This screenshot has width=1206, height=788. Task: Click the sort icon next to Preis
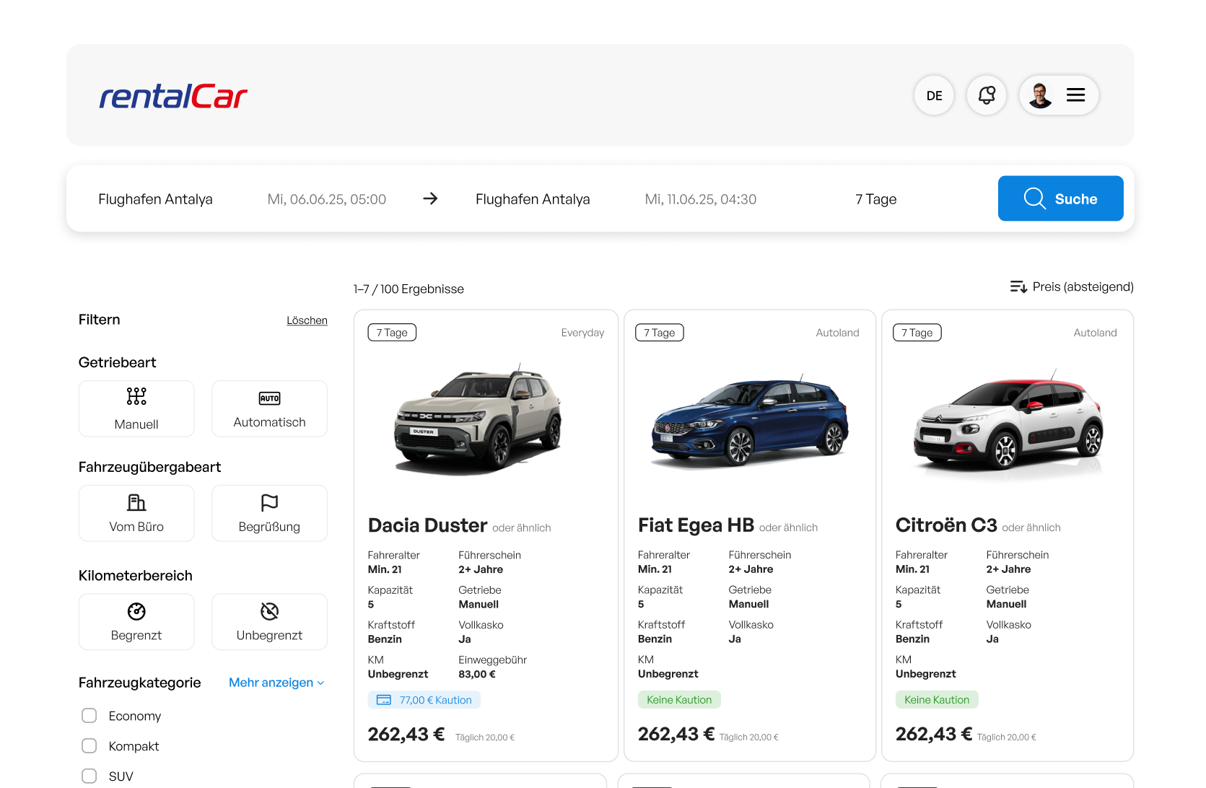(x=1018, y=287)
